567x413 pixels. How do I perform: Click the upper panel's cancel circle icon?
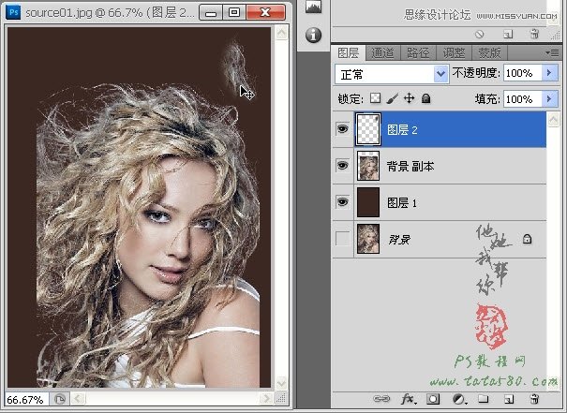(479, 35)
